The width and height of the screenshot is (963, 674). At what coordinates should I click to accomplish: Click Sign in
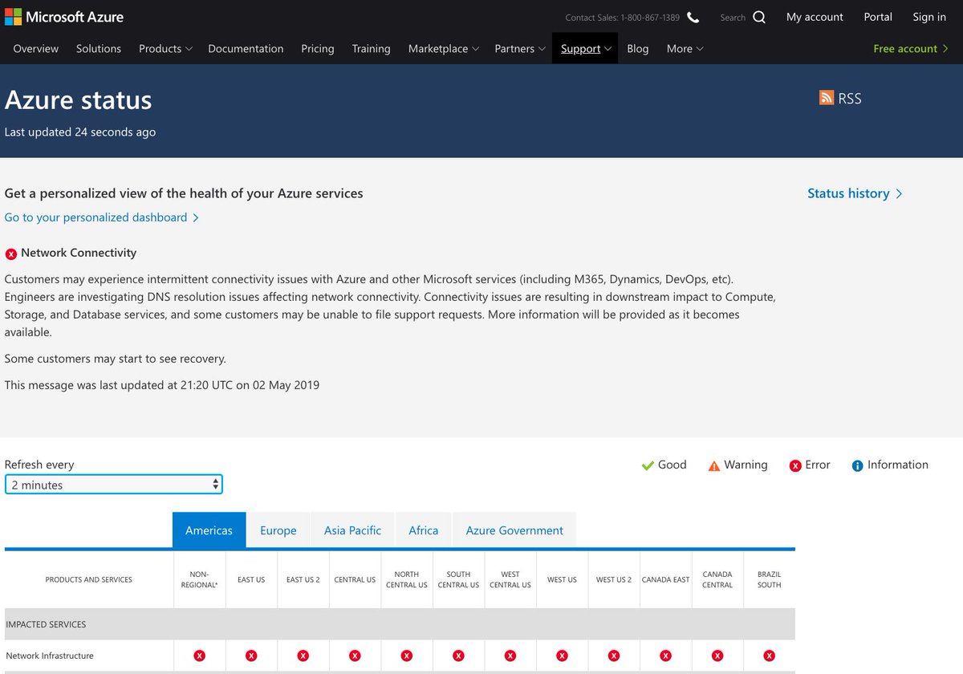pos(929,17)
